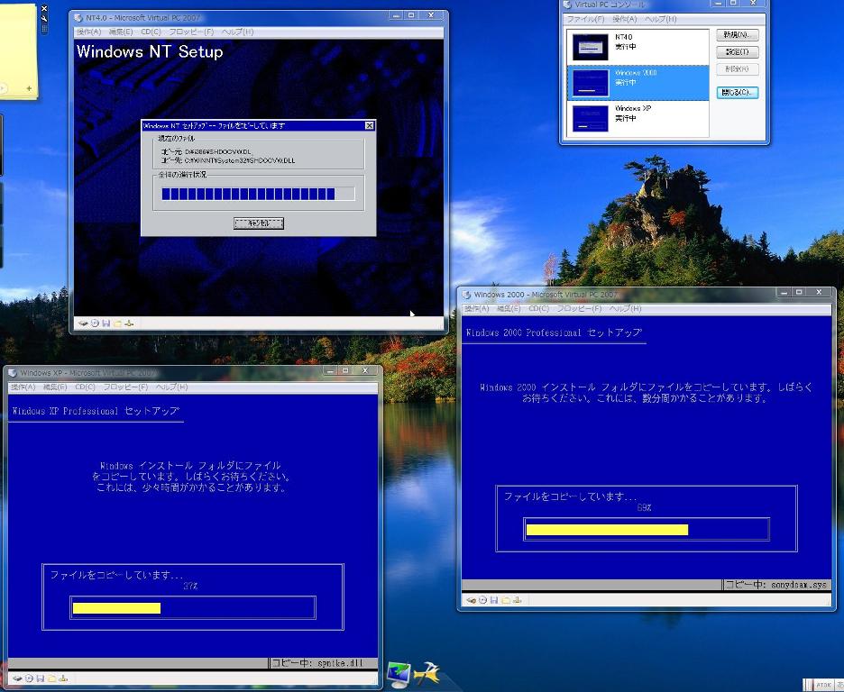Click floppy disk status icon in NT4.0 window
This screenshot has height=692, width=844.
106,323
